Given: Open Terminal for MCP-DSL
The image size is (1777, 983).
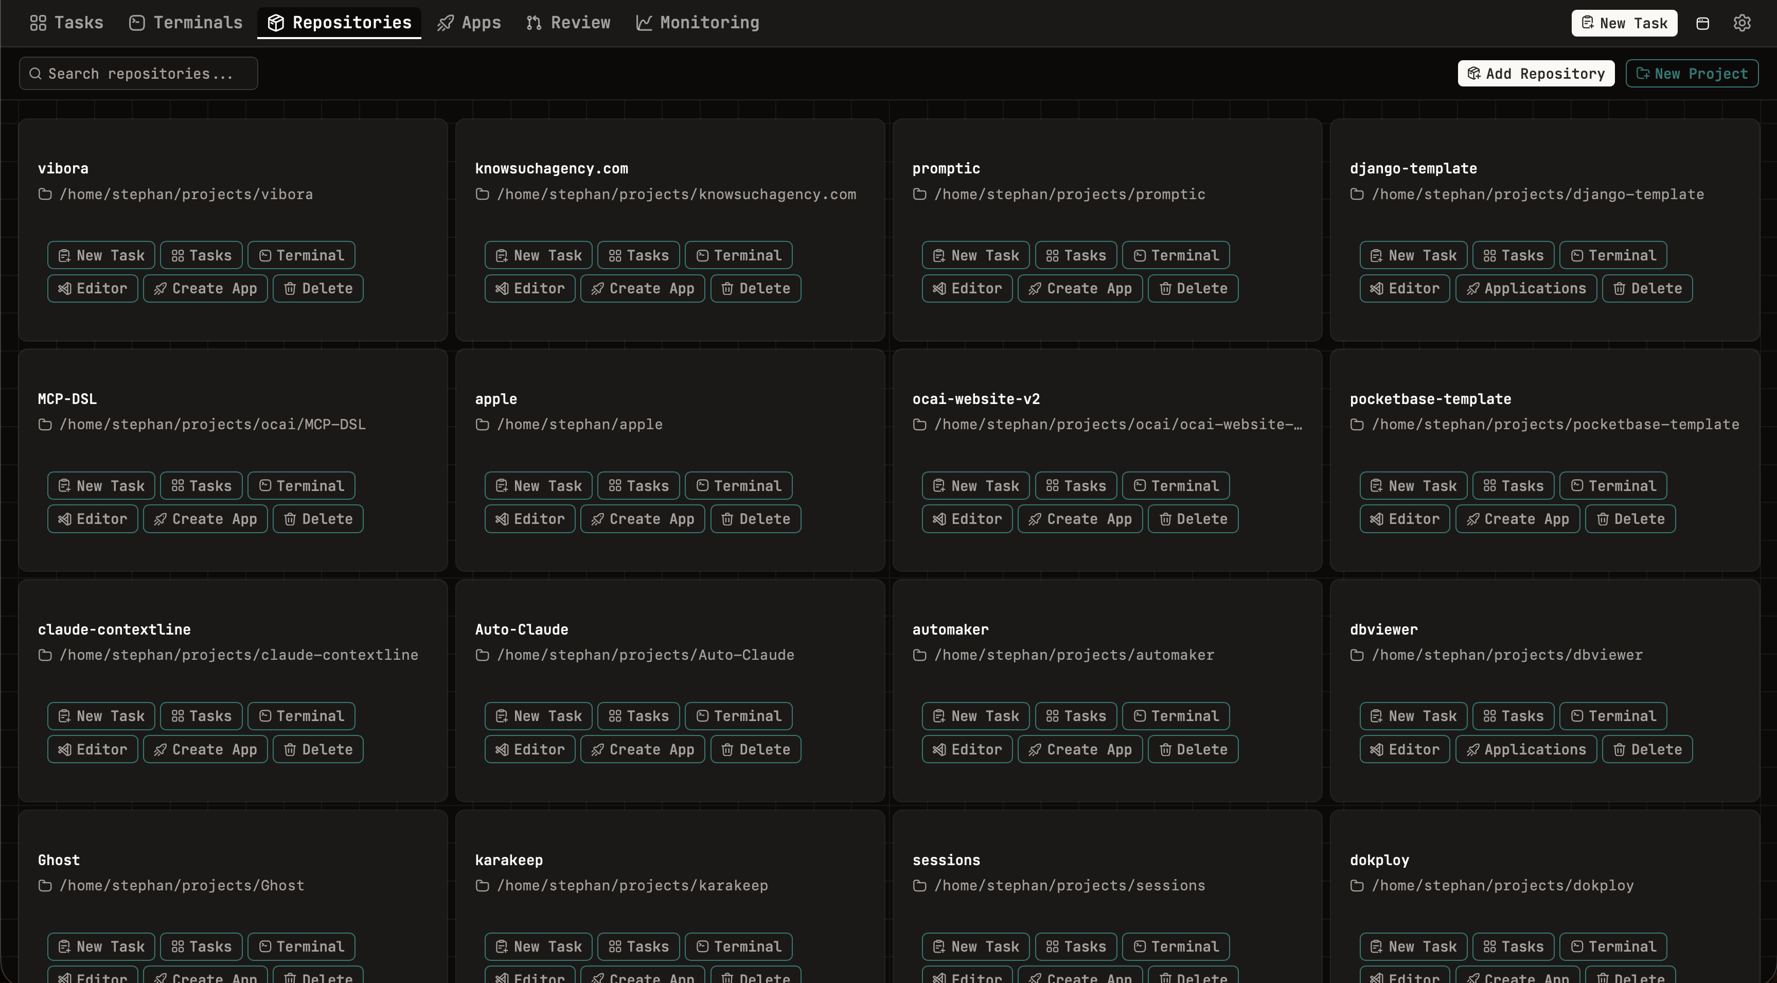Looking at the screenshot, I should pyautogui.click(x=301, y=486).
